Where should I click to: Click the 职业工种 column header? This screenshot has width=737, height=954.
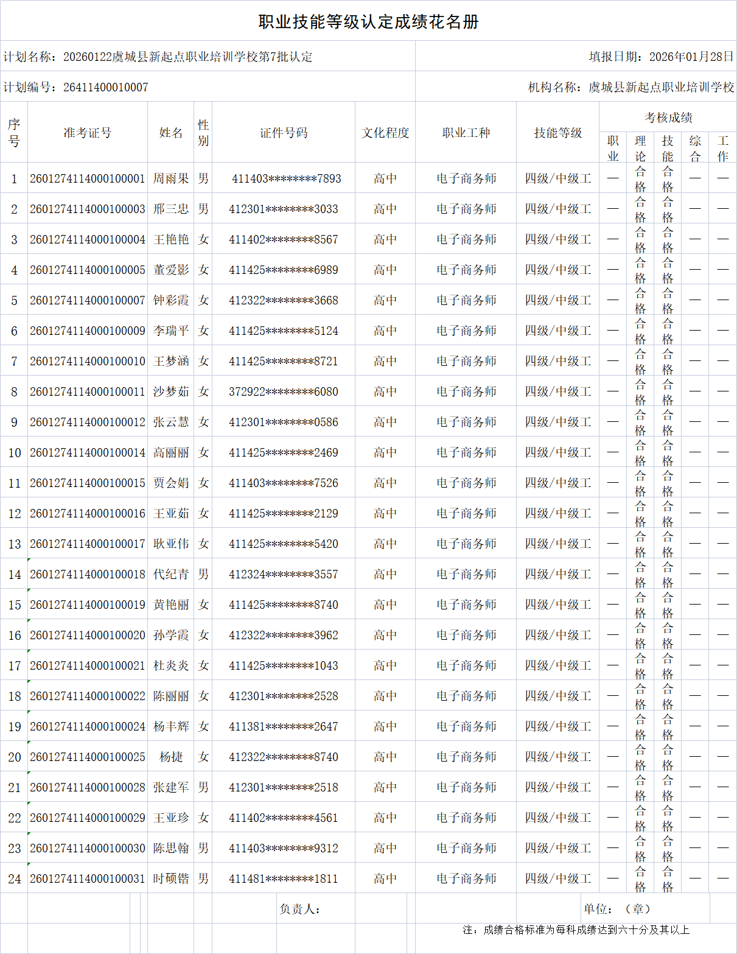click(466, 132)
